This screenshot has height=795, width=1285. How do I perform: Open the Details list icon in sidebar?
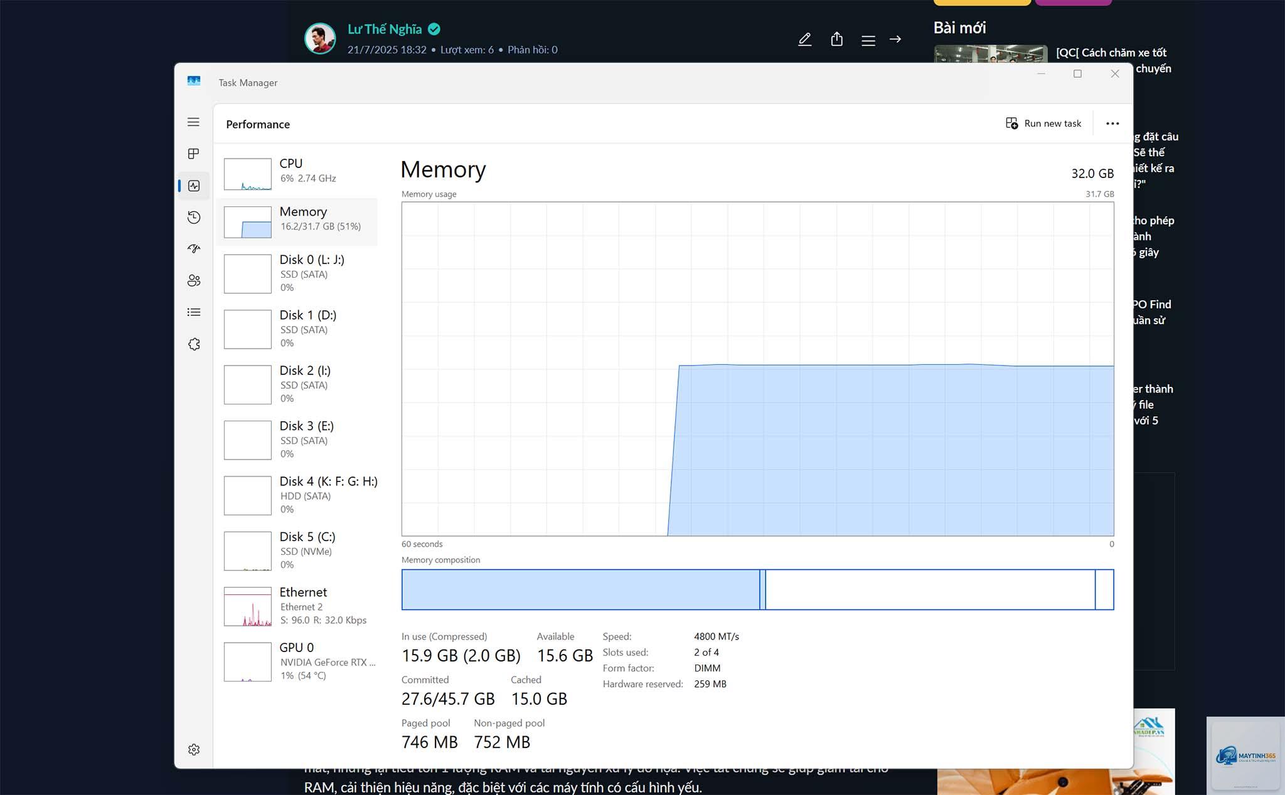(194, 312)
